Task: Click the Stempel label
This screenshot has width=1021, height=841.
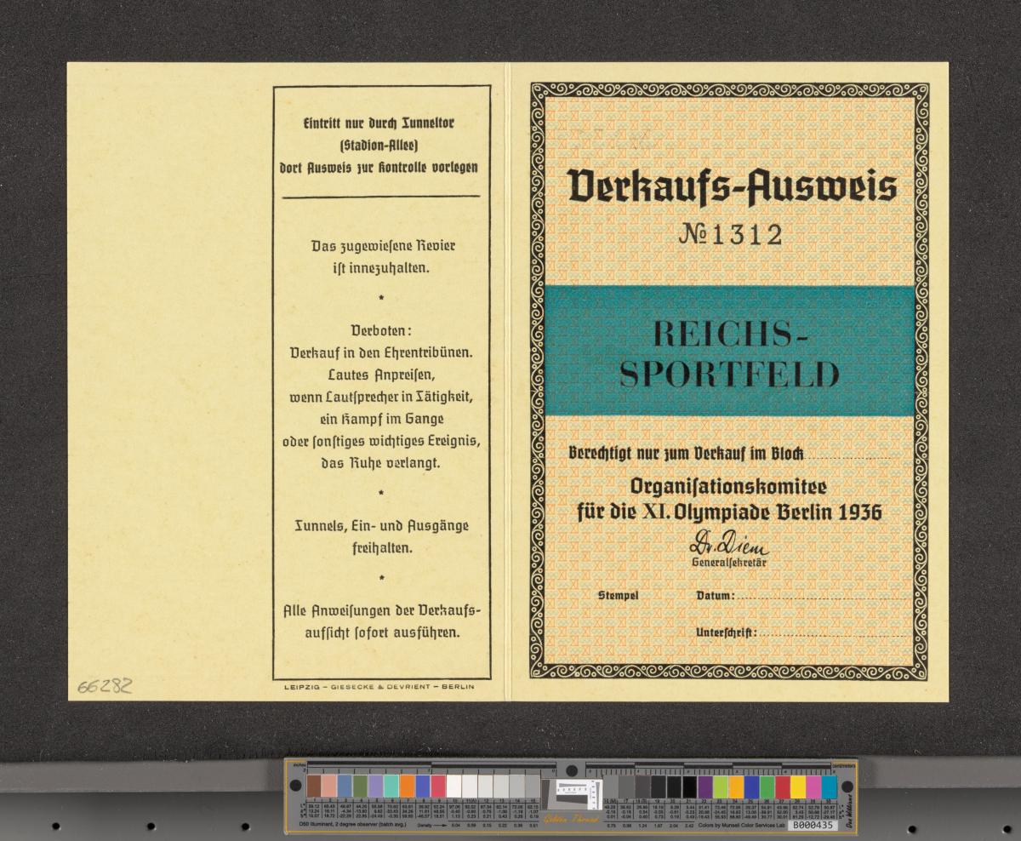Action: click(x=619, y=596)
